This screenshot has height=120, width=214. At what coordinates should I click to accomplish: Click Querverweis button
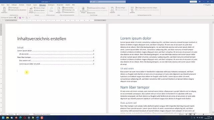(x=91, y=13)
